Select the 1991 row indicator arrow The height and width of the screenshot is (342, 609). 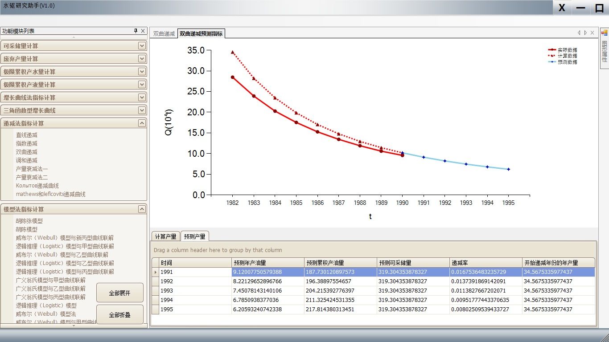[x=156, y=272]
